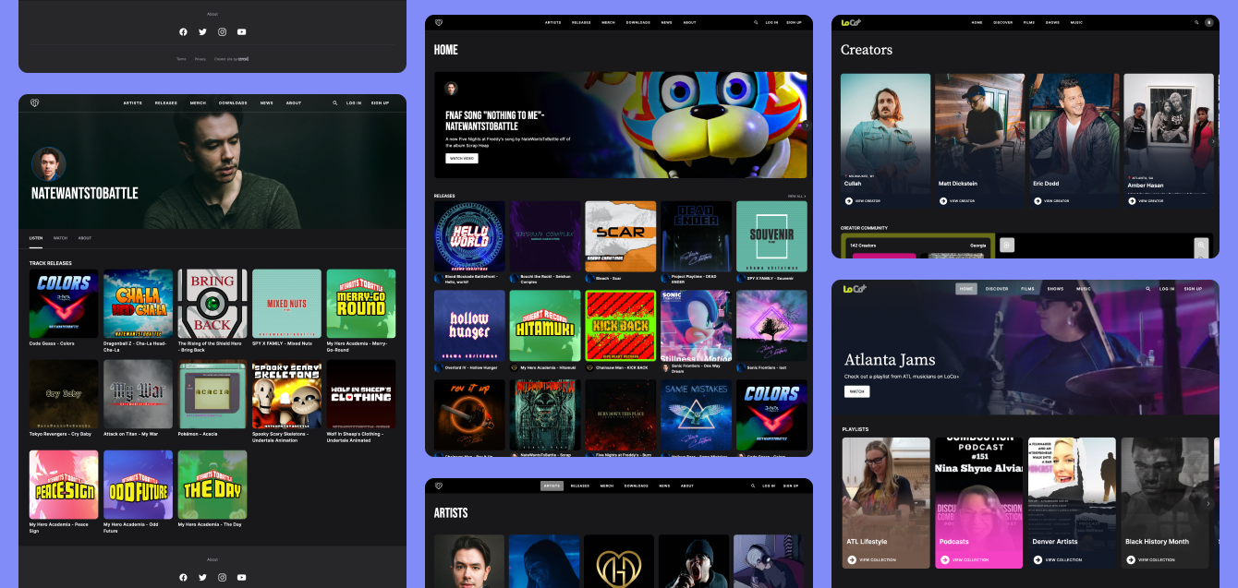Click View Creator arrow under Eric Dodd
The width and height of the screenshot is (1238, 588).
click(x=1038, y=200)
